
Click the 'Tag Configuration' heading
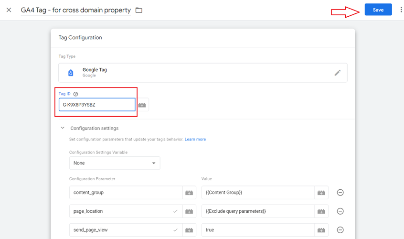click(x=80, y=38)
